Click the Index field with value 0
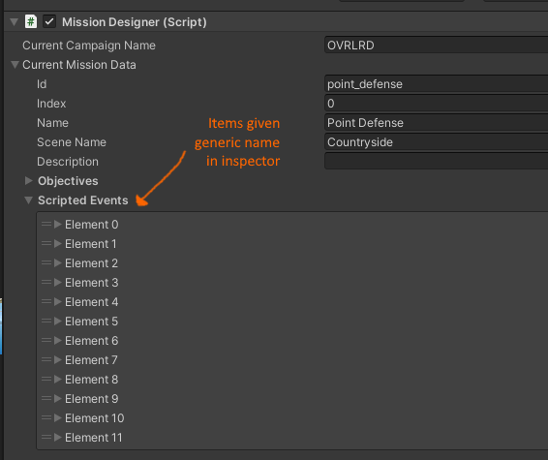The height and width of the screenshot is (460, 548). click(436, 104)
